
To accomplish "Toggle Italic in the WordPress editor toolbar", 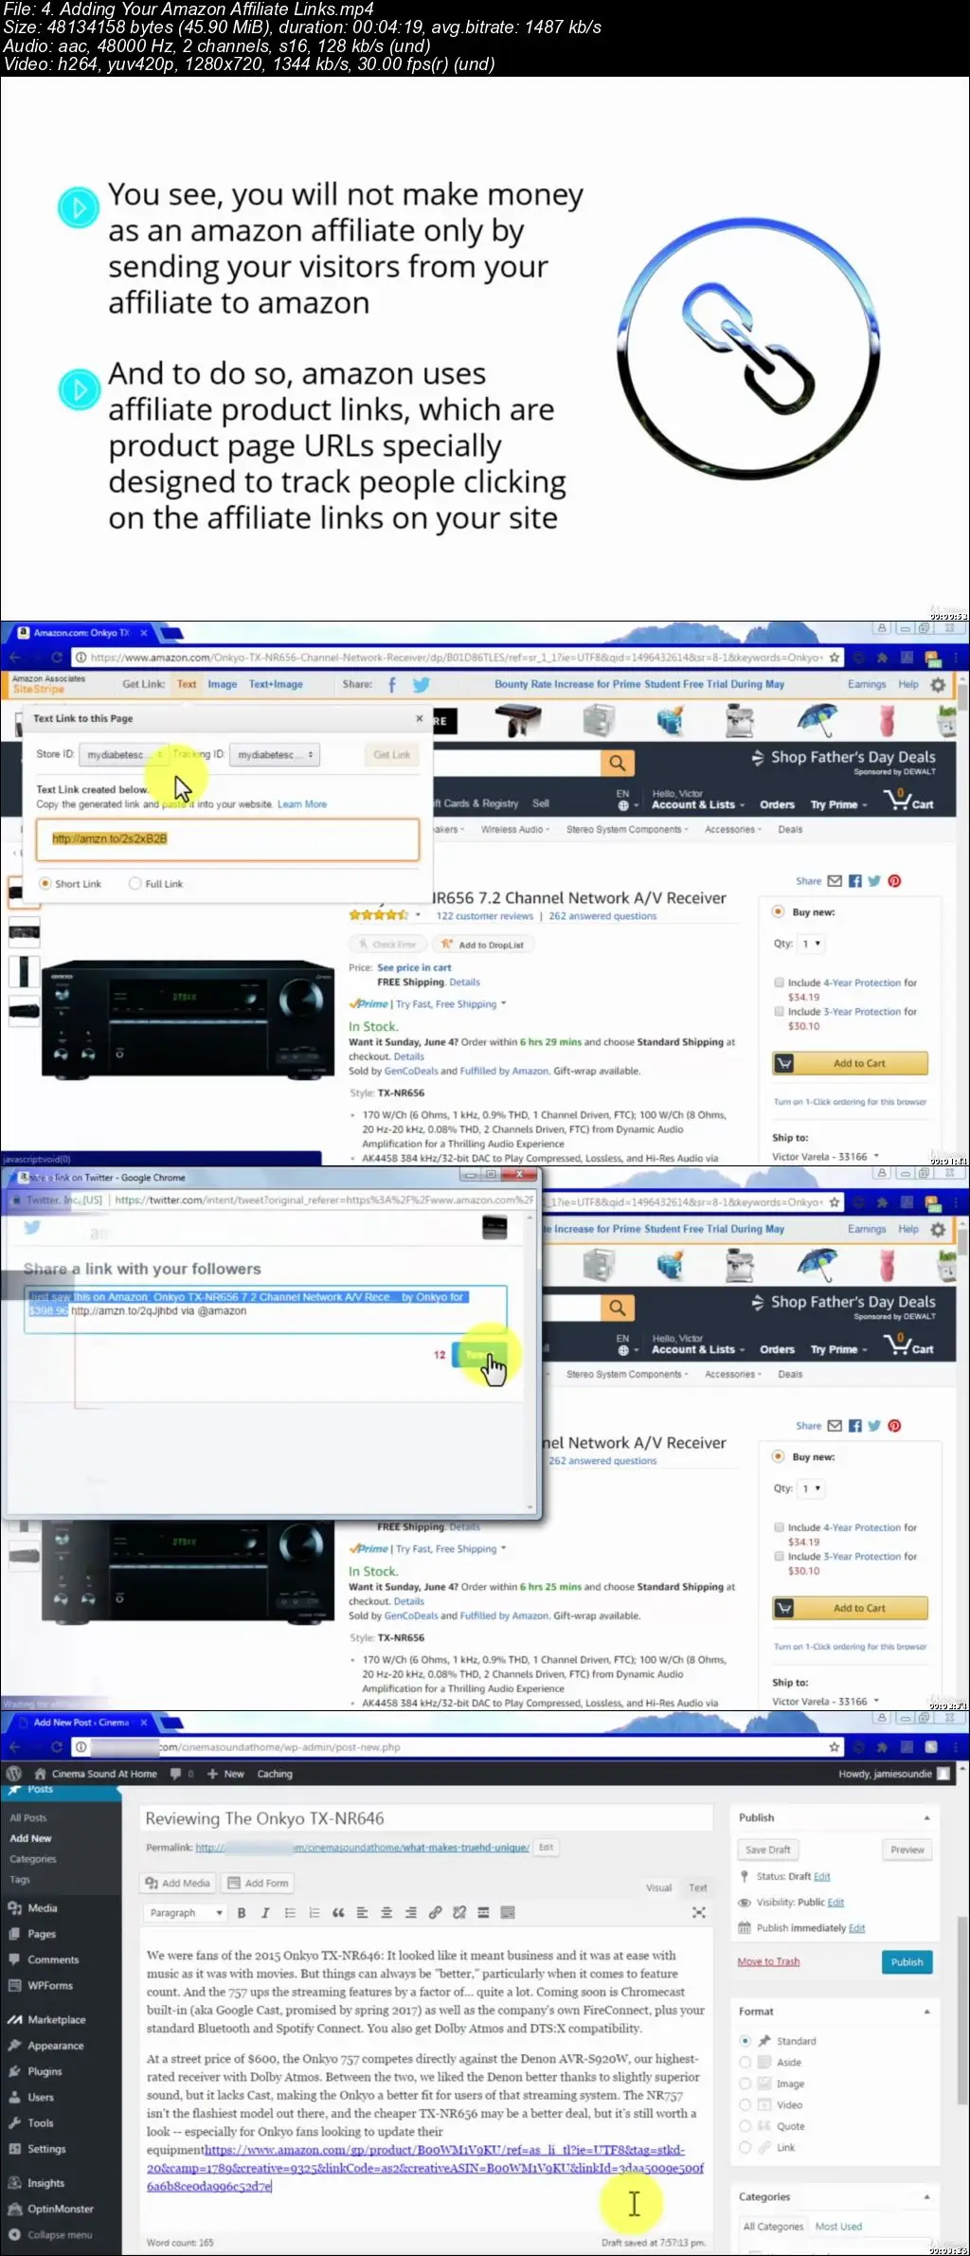I will 265,1913.
